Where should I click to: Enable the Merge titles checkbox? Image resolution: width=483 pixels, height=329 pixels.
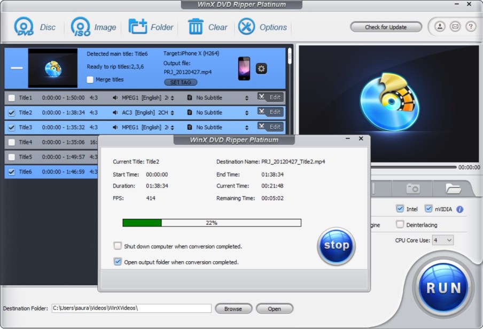[x=90, y=80]
